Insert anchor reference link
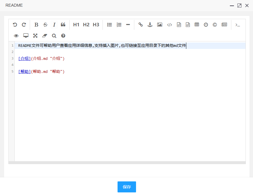Screen dimensions: 253x195 click(150, 25)
